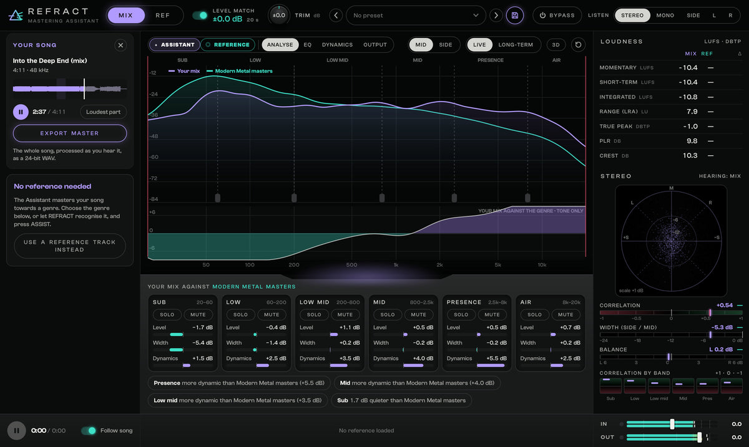749x447 pixels.
Task: Click the REFRACT logo icon
Action: tap(16, 15)
